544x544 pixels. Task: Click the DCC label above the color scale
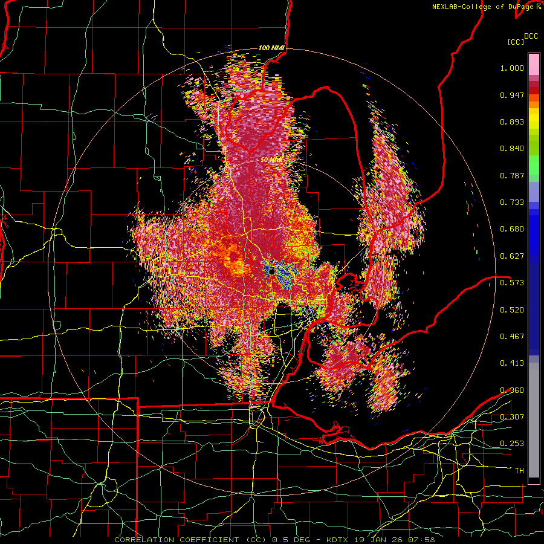pos(531,36)
